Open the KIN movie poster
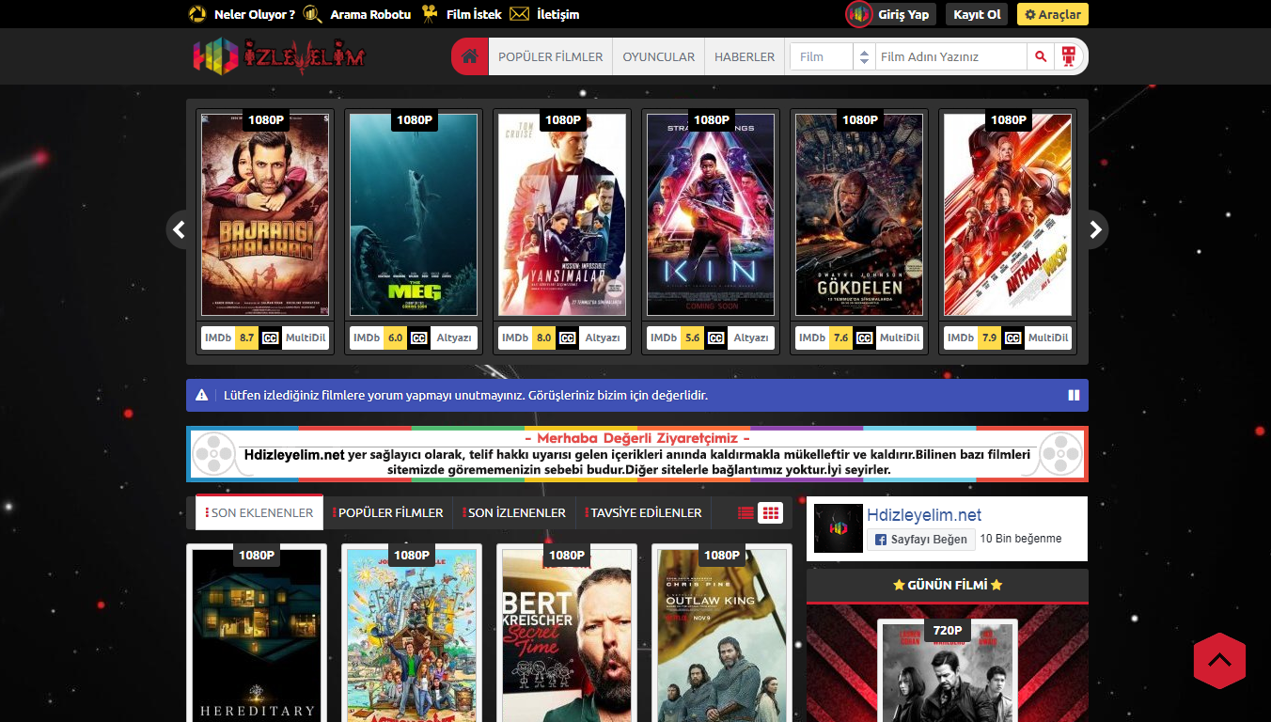 tap(711, 215)
